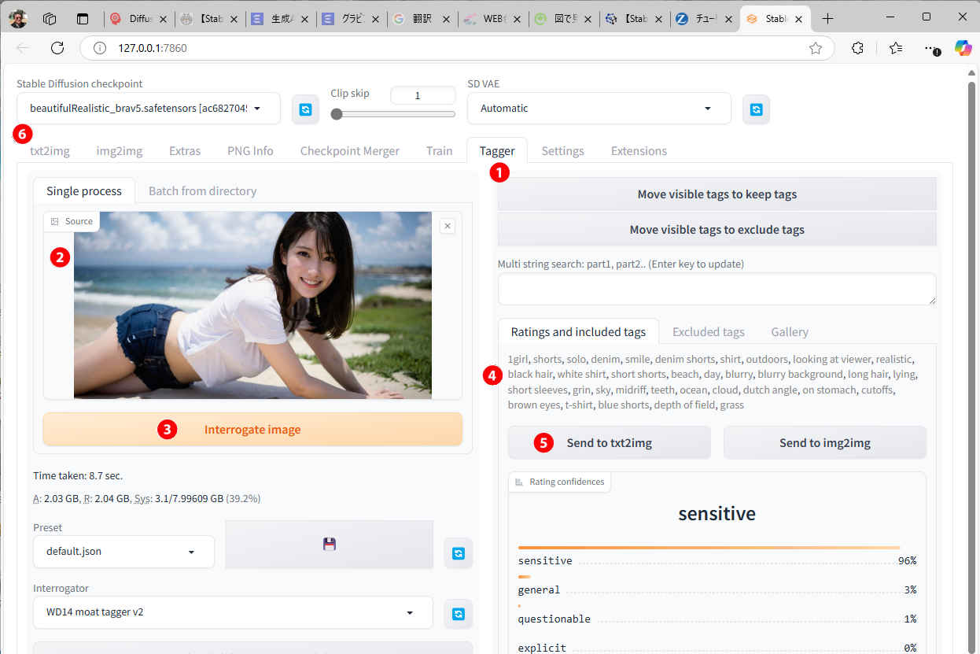This screenshot has height=654, width=980.
Task: Show the Excluded tags tab
Action: (708, 332)
